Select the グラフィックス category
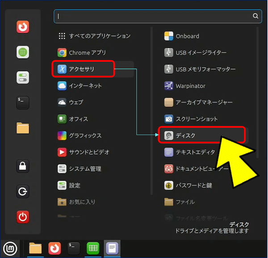This screenshot has width=268, height=258. (85, 135)
